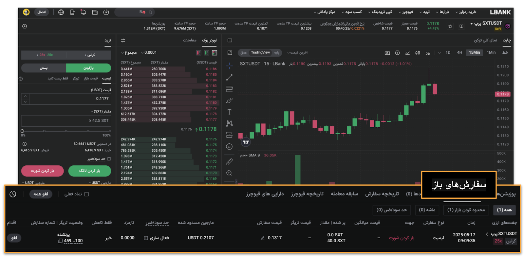Open the تاریخچه سفارش tab
Viewport: 524px width, 257px height.
click(382, 194)
